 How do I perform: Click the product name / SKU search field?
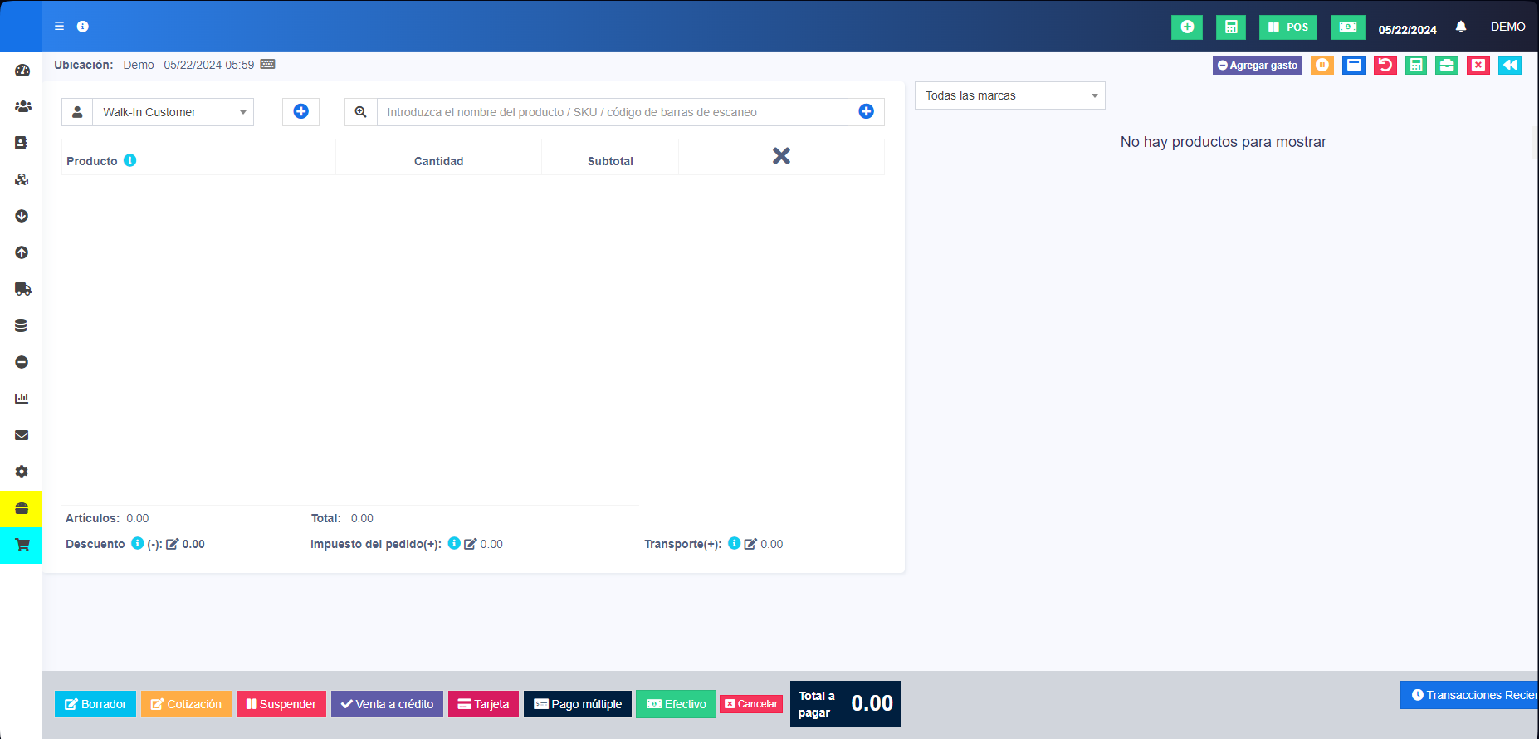[612, 112]
